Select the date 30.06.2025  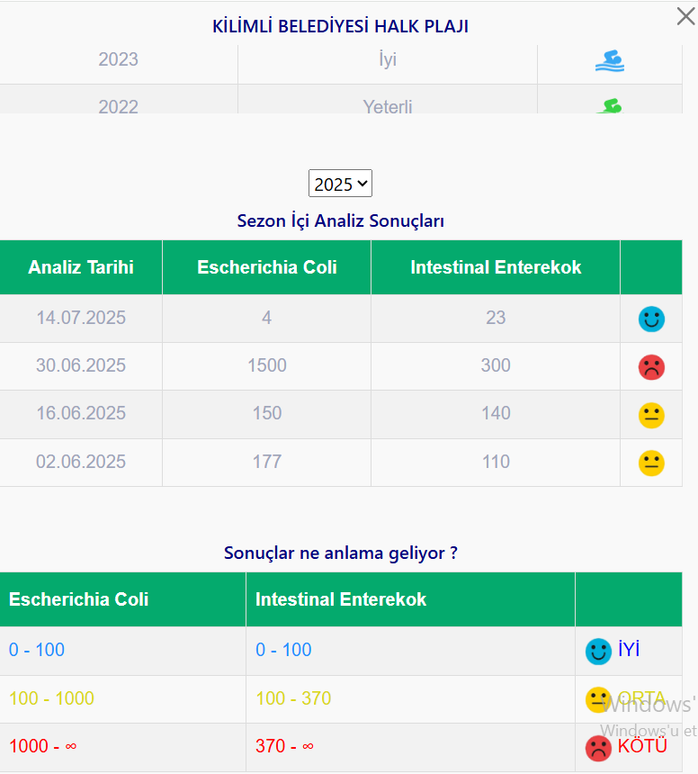(81, 365)
